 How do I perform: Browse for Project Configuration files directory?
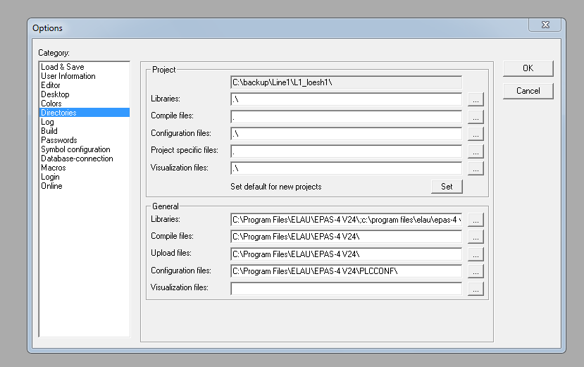[476, 134]
